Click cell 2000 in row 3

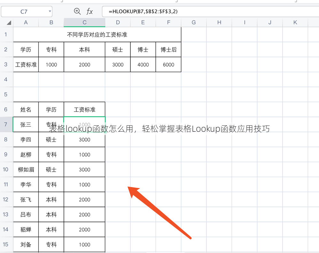(x=84, y=65)
